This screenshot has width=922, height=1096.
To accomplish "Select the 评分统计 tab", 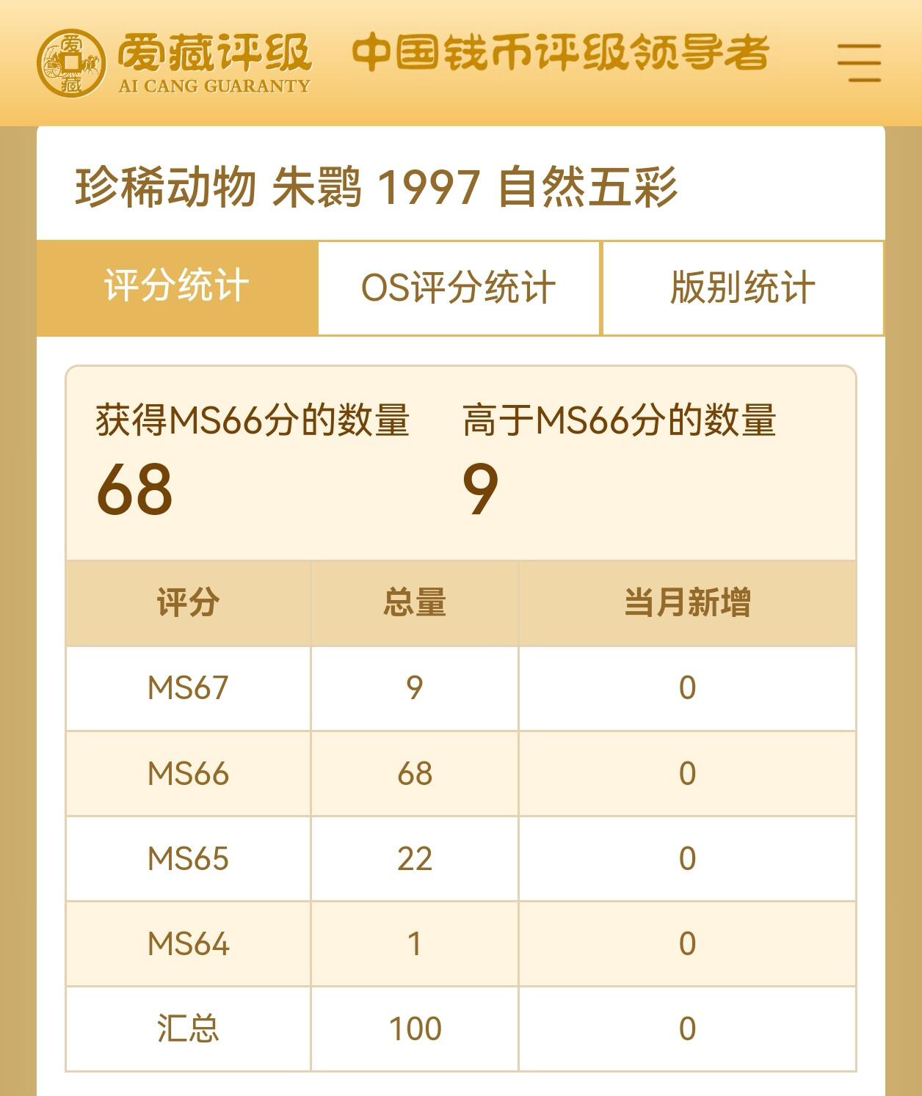I will point(176,288).
